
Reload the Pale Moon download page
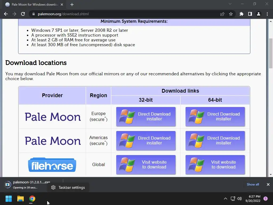23,14
